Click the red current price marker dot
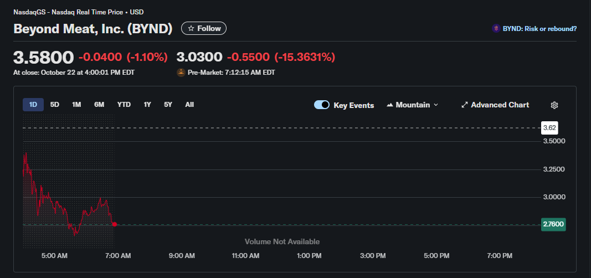Screen dimensions: 591x278 115,224
